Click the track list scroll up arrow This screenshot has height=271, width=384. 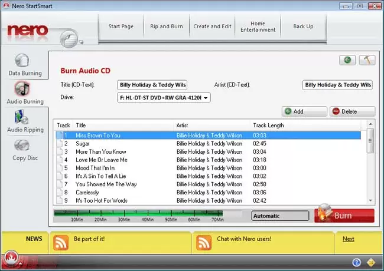(370, 124)
